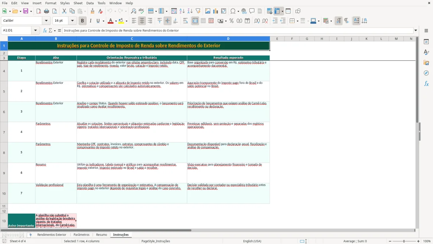The image size is (433, 244).
Task: Insert a comment
Action: coord(252,11)
